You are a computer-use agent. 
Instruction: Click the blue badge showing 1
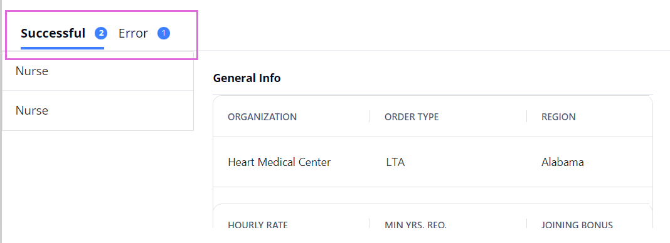coord(164,33)
